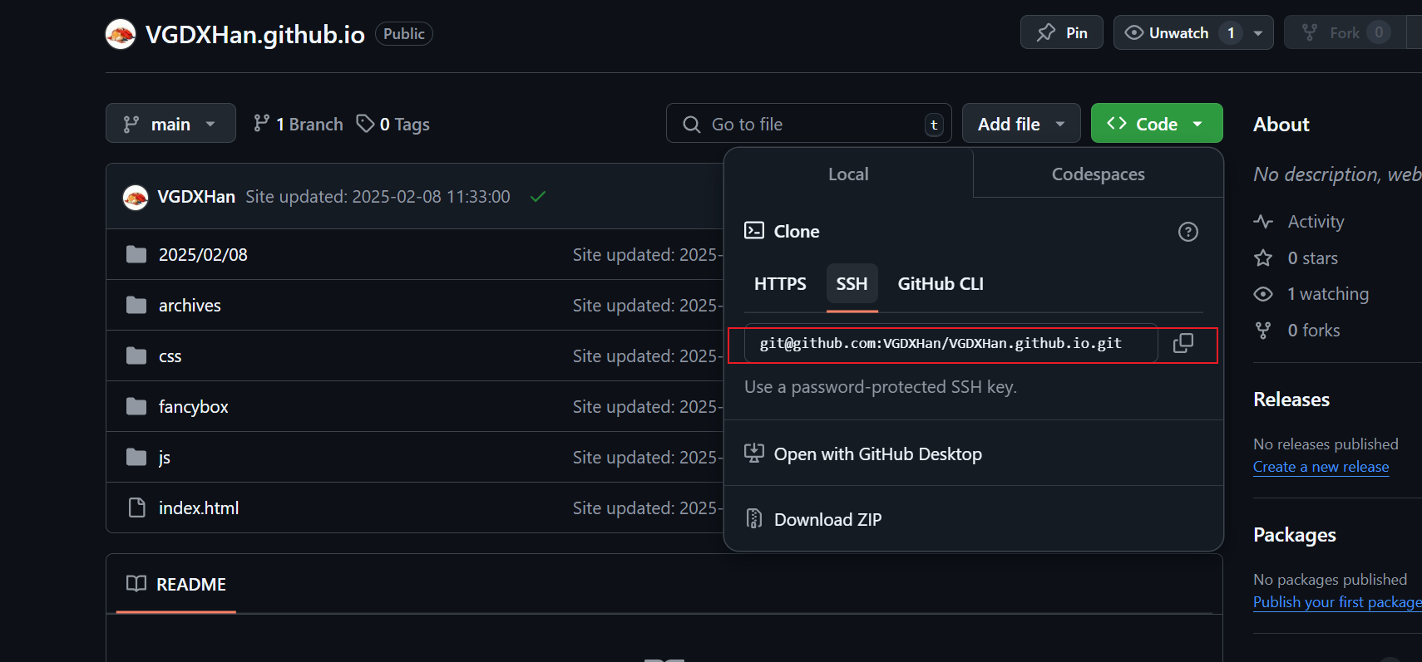
Task: Click the commit author avatar next to VGDXHan
Action: pyautogui.click(x=136, y=197)
